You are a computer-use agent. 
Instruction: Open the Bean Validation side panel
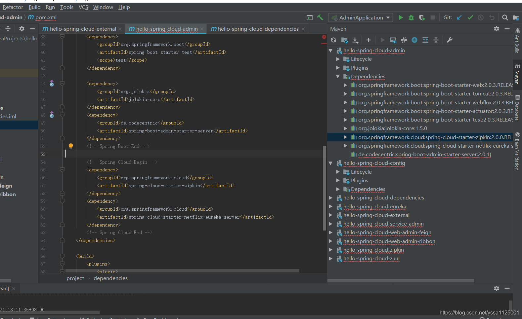[517, 151]
